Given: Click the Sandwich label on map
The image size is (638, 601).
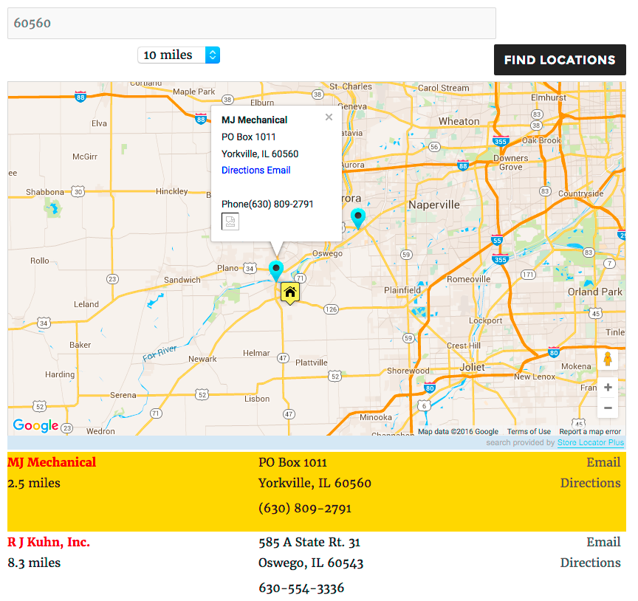Looking at the screenshot, I should (x=182, y=280).
